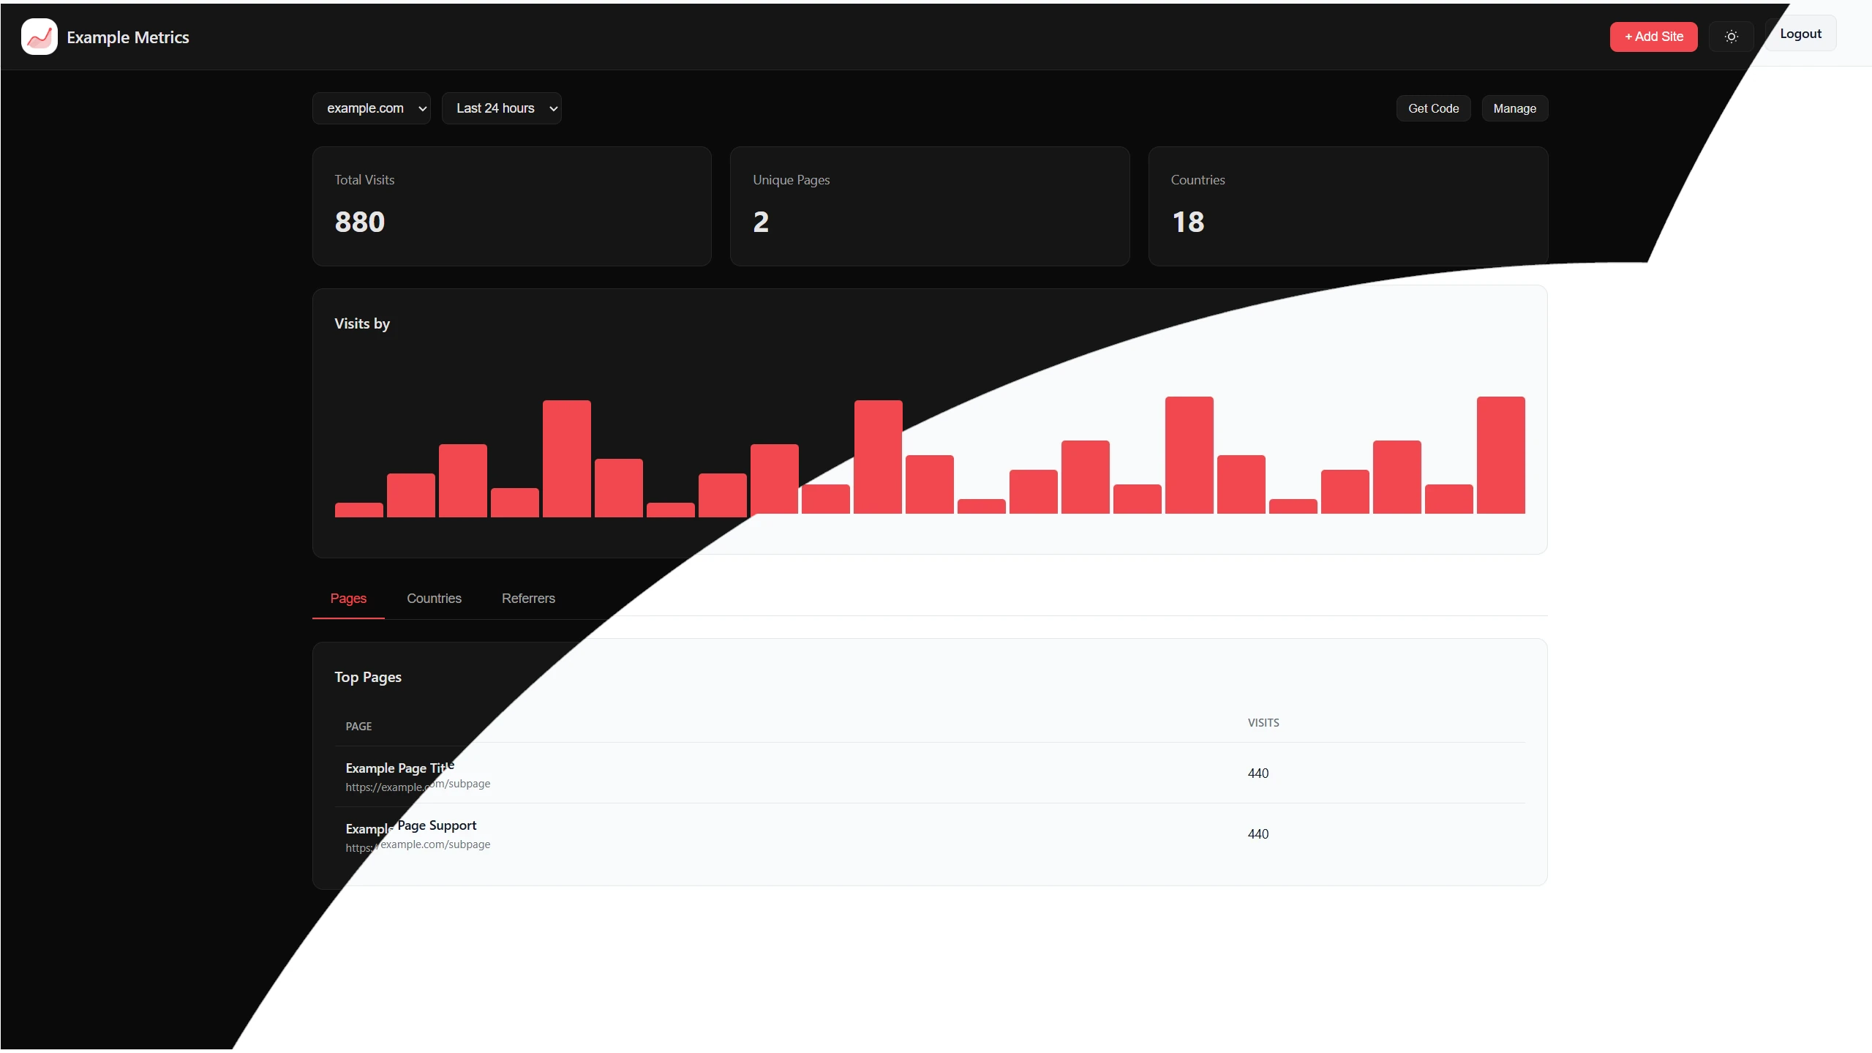Click the Total Visits 880 card

click(511, 206)
